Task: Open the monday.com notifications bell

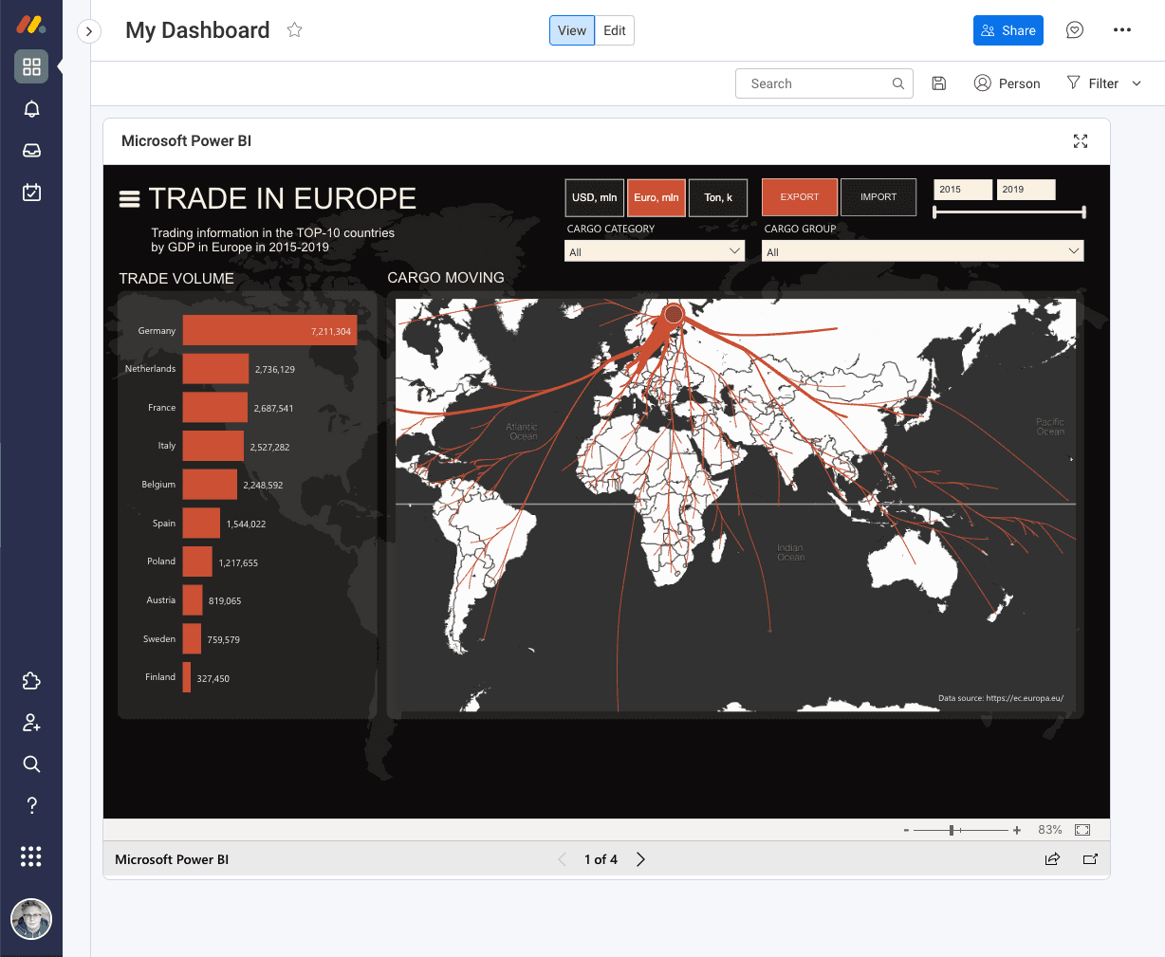Action: 31,108
